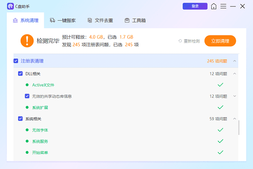The height and width of the screenshot is (169, 253).
Task: Deselect the 系统相关 checkbox
Action: pos(20,119)
